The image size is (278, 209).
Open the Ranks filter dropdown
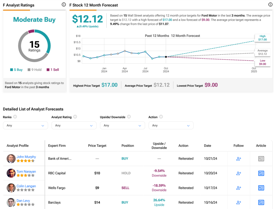(25, 126)
